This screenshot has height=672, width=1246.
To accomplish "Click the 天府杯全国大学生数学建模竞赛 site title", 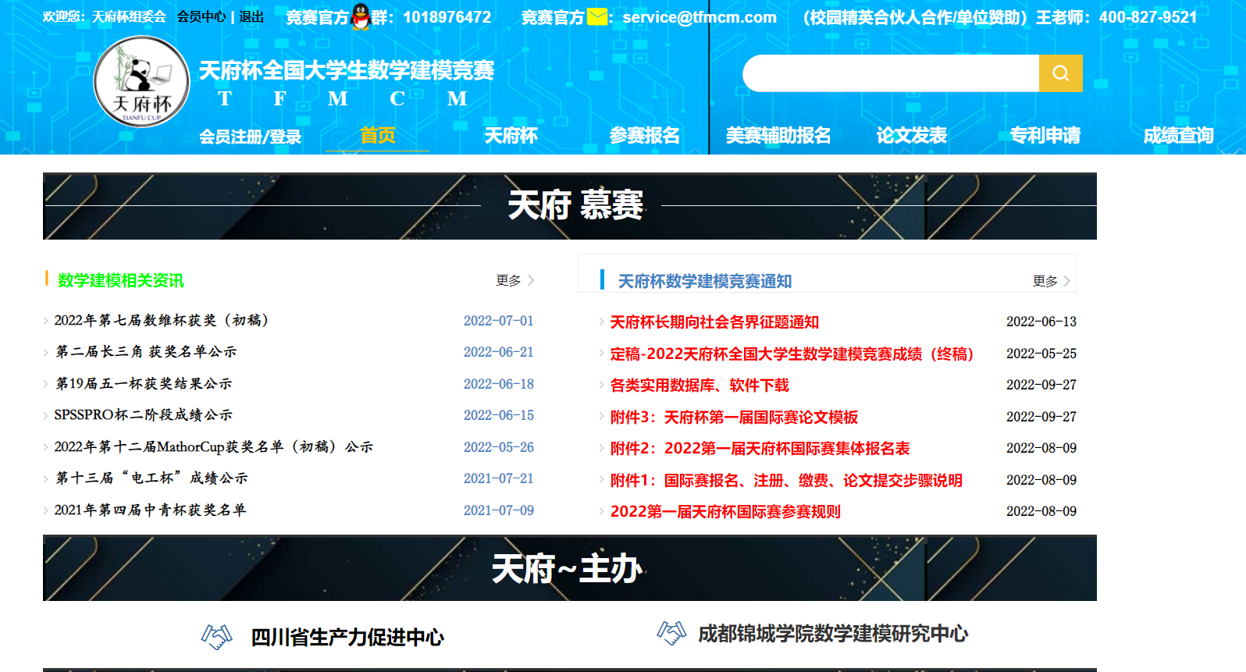I will [347, 71].
